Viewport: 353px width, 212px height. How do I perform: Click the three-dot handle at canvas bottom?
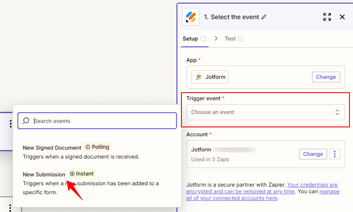pos(10,208)
